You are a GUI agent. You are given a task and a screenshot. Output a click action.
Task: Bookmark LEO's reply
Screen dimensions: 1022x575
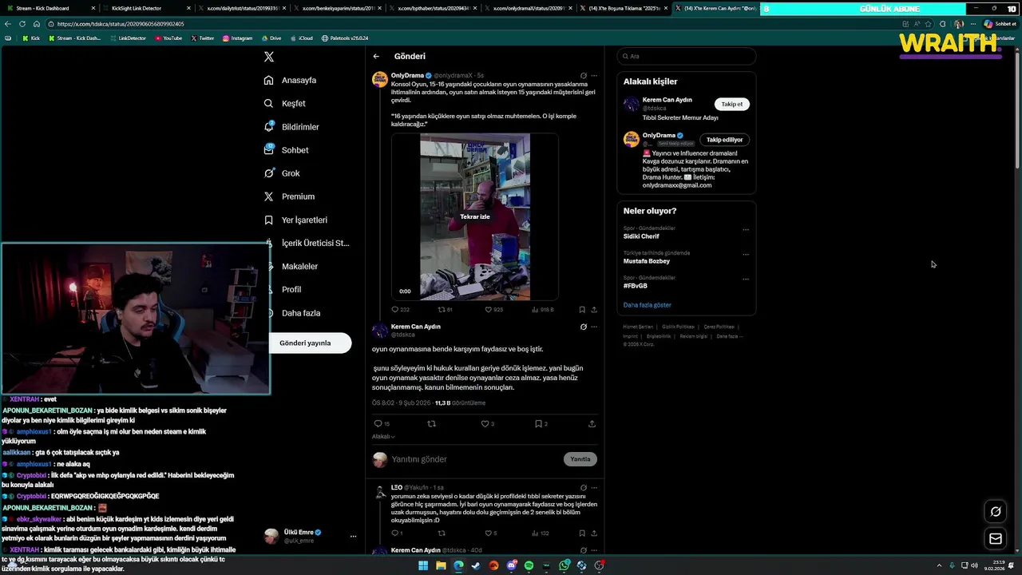582,533
